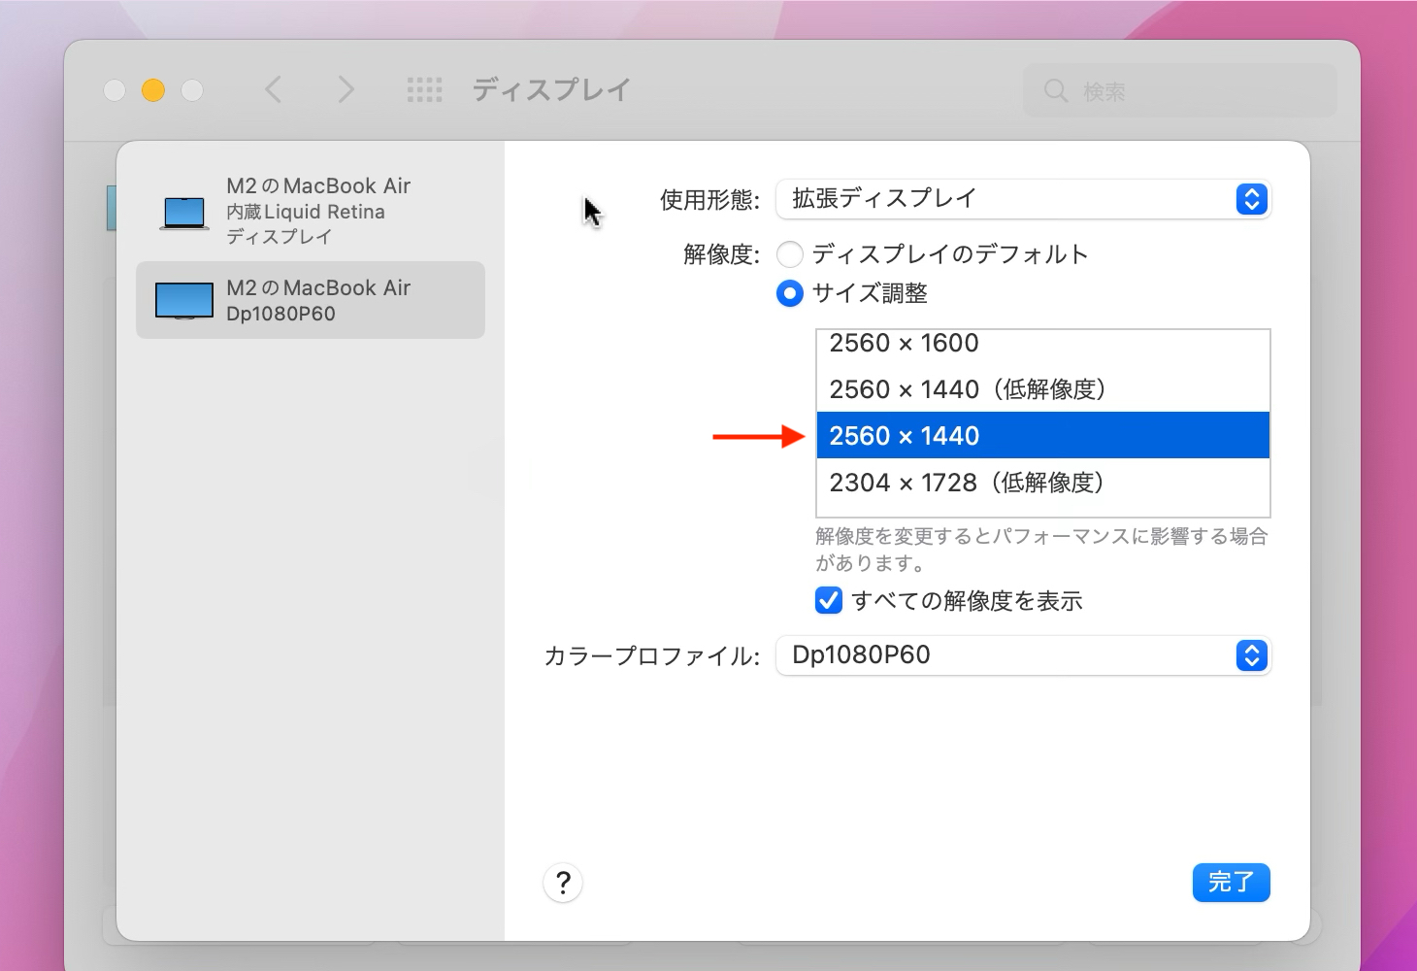
Task: Select ディスプレイのデフォルト radio button
Action: coord(790,253)
